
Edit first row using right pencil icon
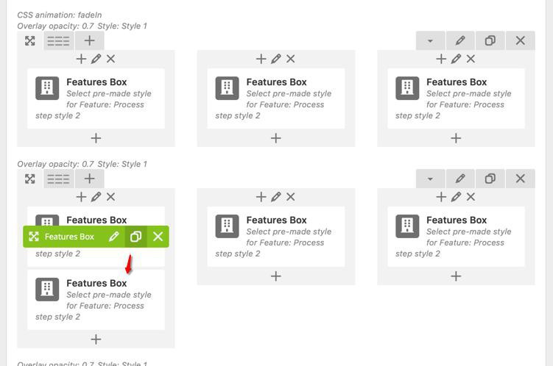(x=460, y=41)
